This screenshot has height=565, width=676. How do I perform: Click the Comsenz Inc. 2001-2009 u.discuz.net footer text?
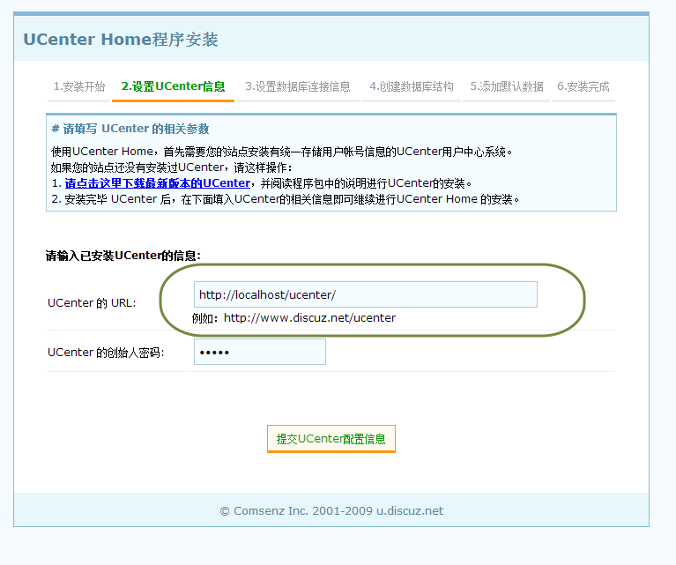[x=331, y=511]
